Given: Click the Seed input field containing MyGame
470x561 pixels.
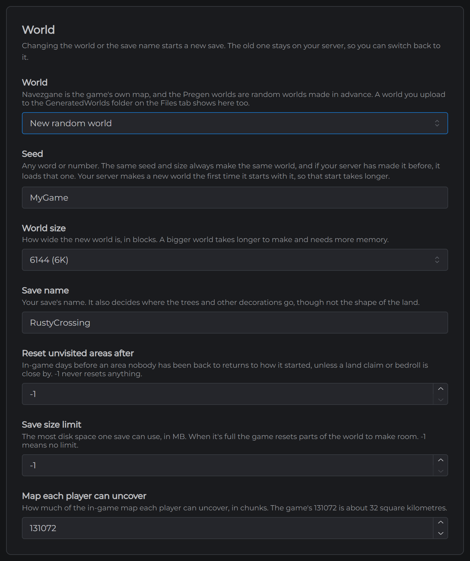Looking at the screenshot, I should click(235, 198).
